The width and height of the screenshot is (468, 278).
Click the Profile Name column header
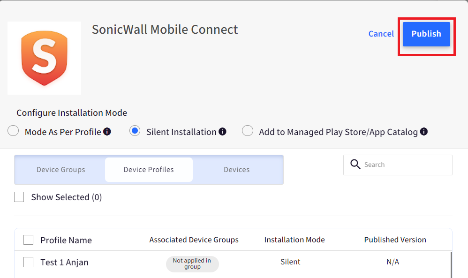[66, 240]
